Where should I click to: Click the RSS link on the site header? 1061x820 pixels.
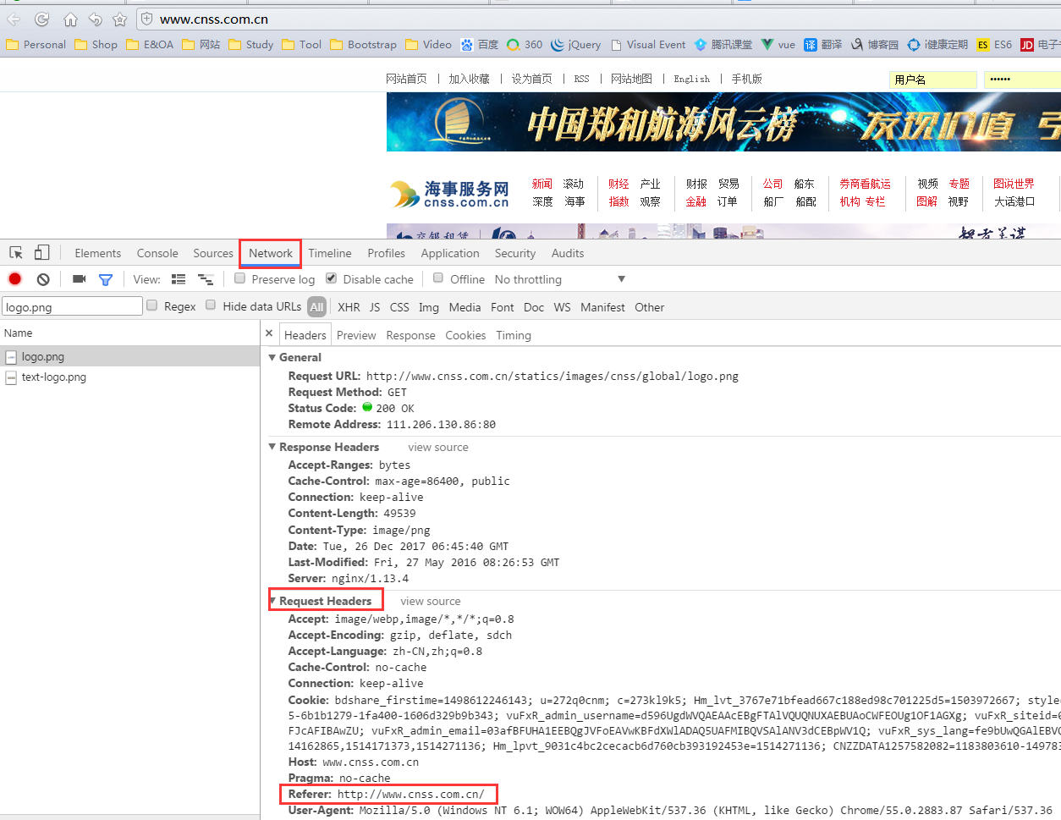coord(581,79)
